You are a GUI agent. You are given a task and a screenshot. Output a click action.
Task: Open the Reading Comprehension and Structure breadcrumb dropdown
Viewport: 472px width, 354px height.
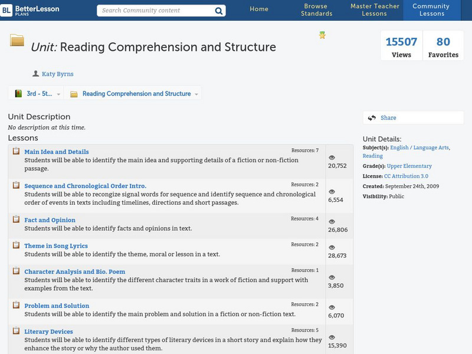pos(196,94)
